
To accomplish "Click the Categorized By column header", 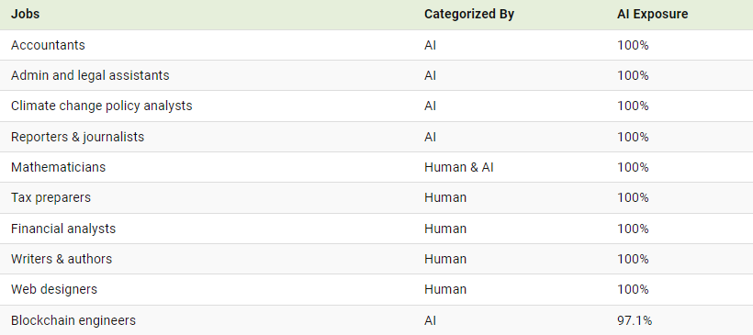I will click(x=468, y=15).
